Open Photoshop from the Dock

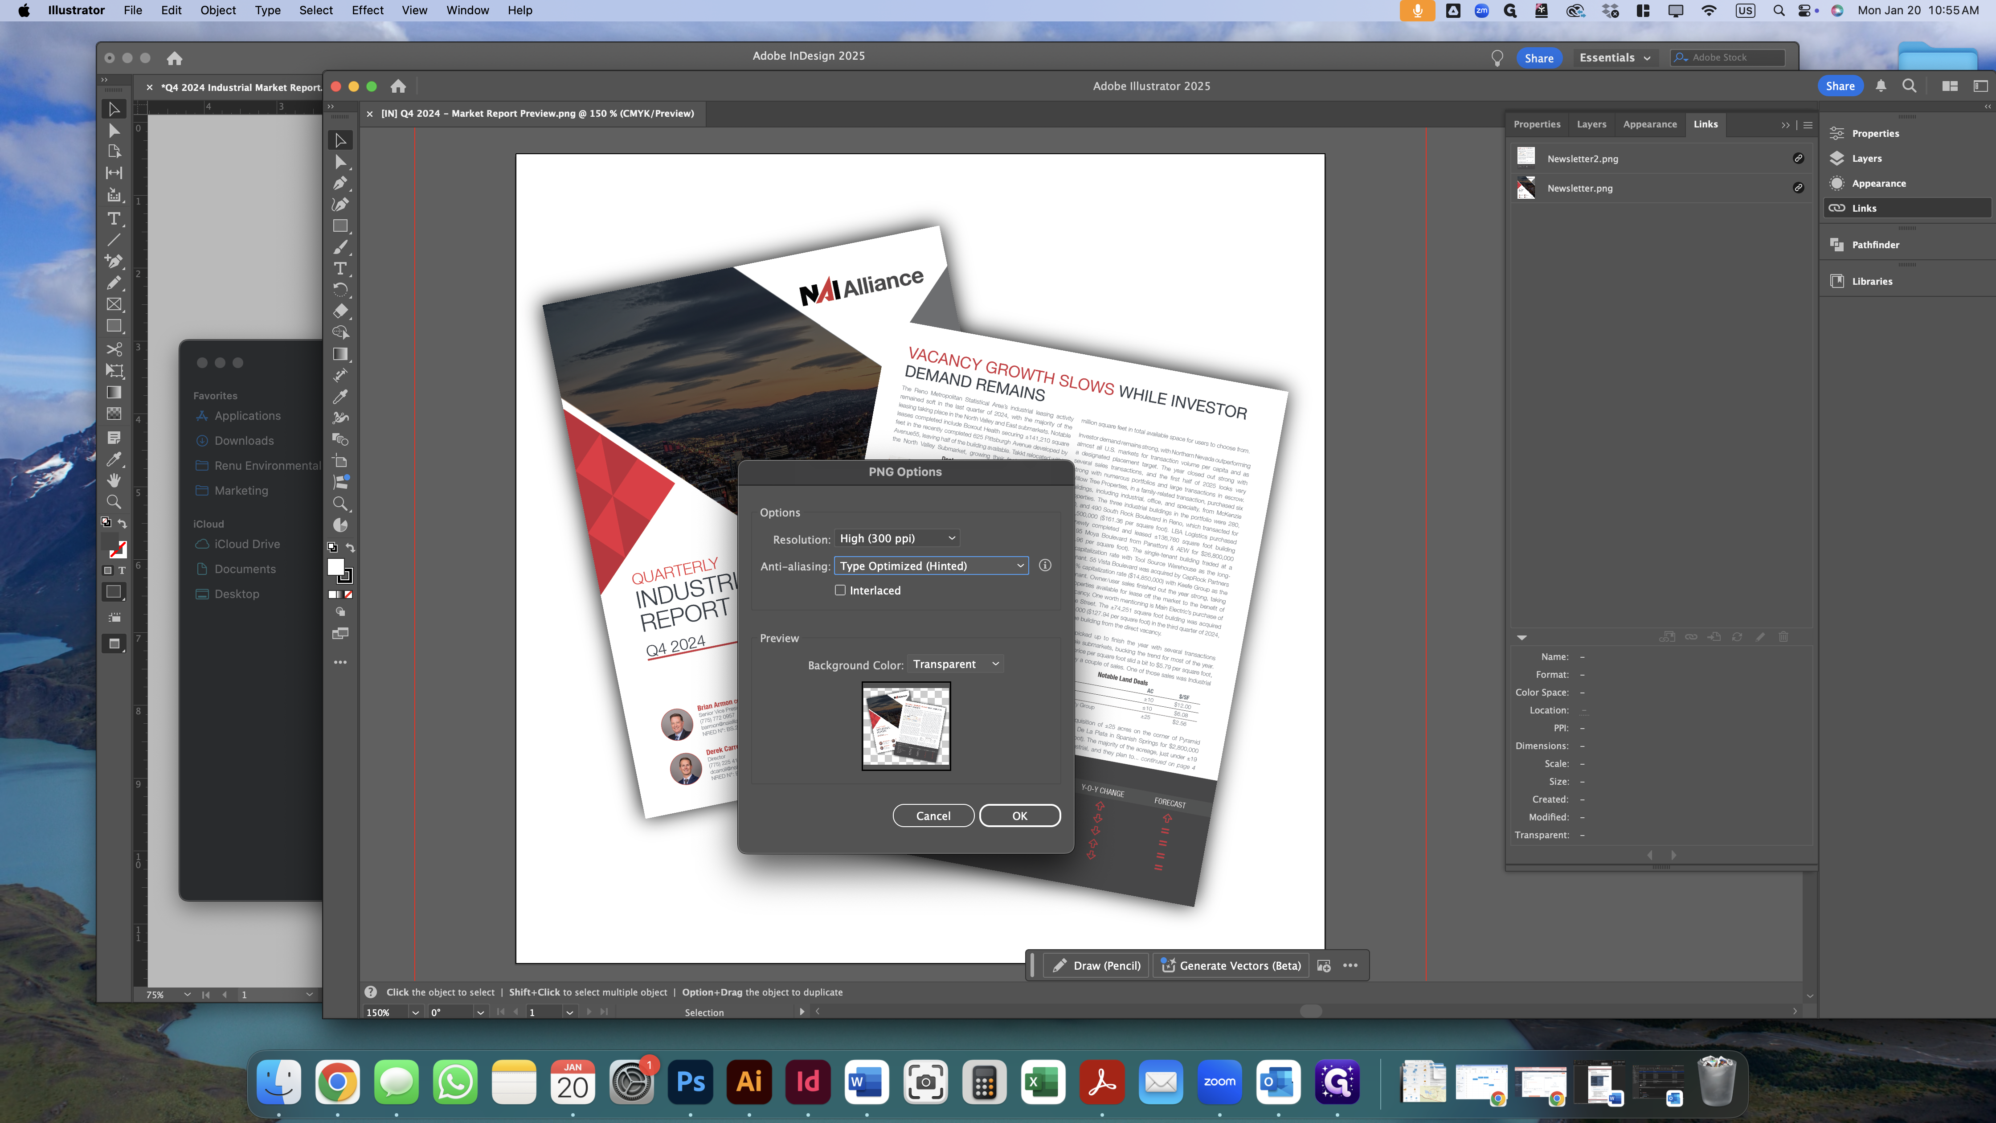pyautogui.click(x=691, y=1082)
